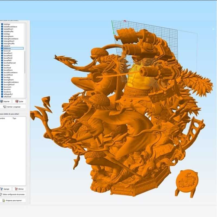Click the models list vertical scrollbar
Viewport: 217px width, 217px height.
[25, 62]
